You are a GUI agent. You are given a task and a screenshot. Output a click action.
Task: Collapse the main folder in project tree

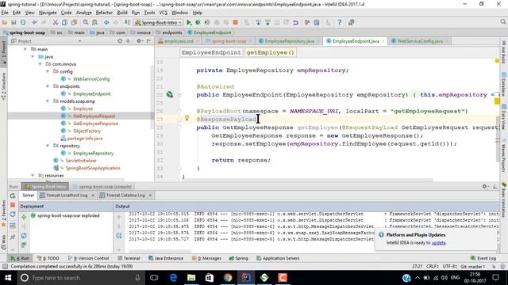point(25,49)
